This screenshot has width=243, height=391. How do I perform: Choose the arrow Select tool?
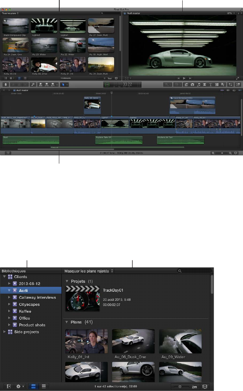tap(64, 85)
